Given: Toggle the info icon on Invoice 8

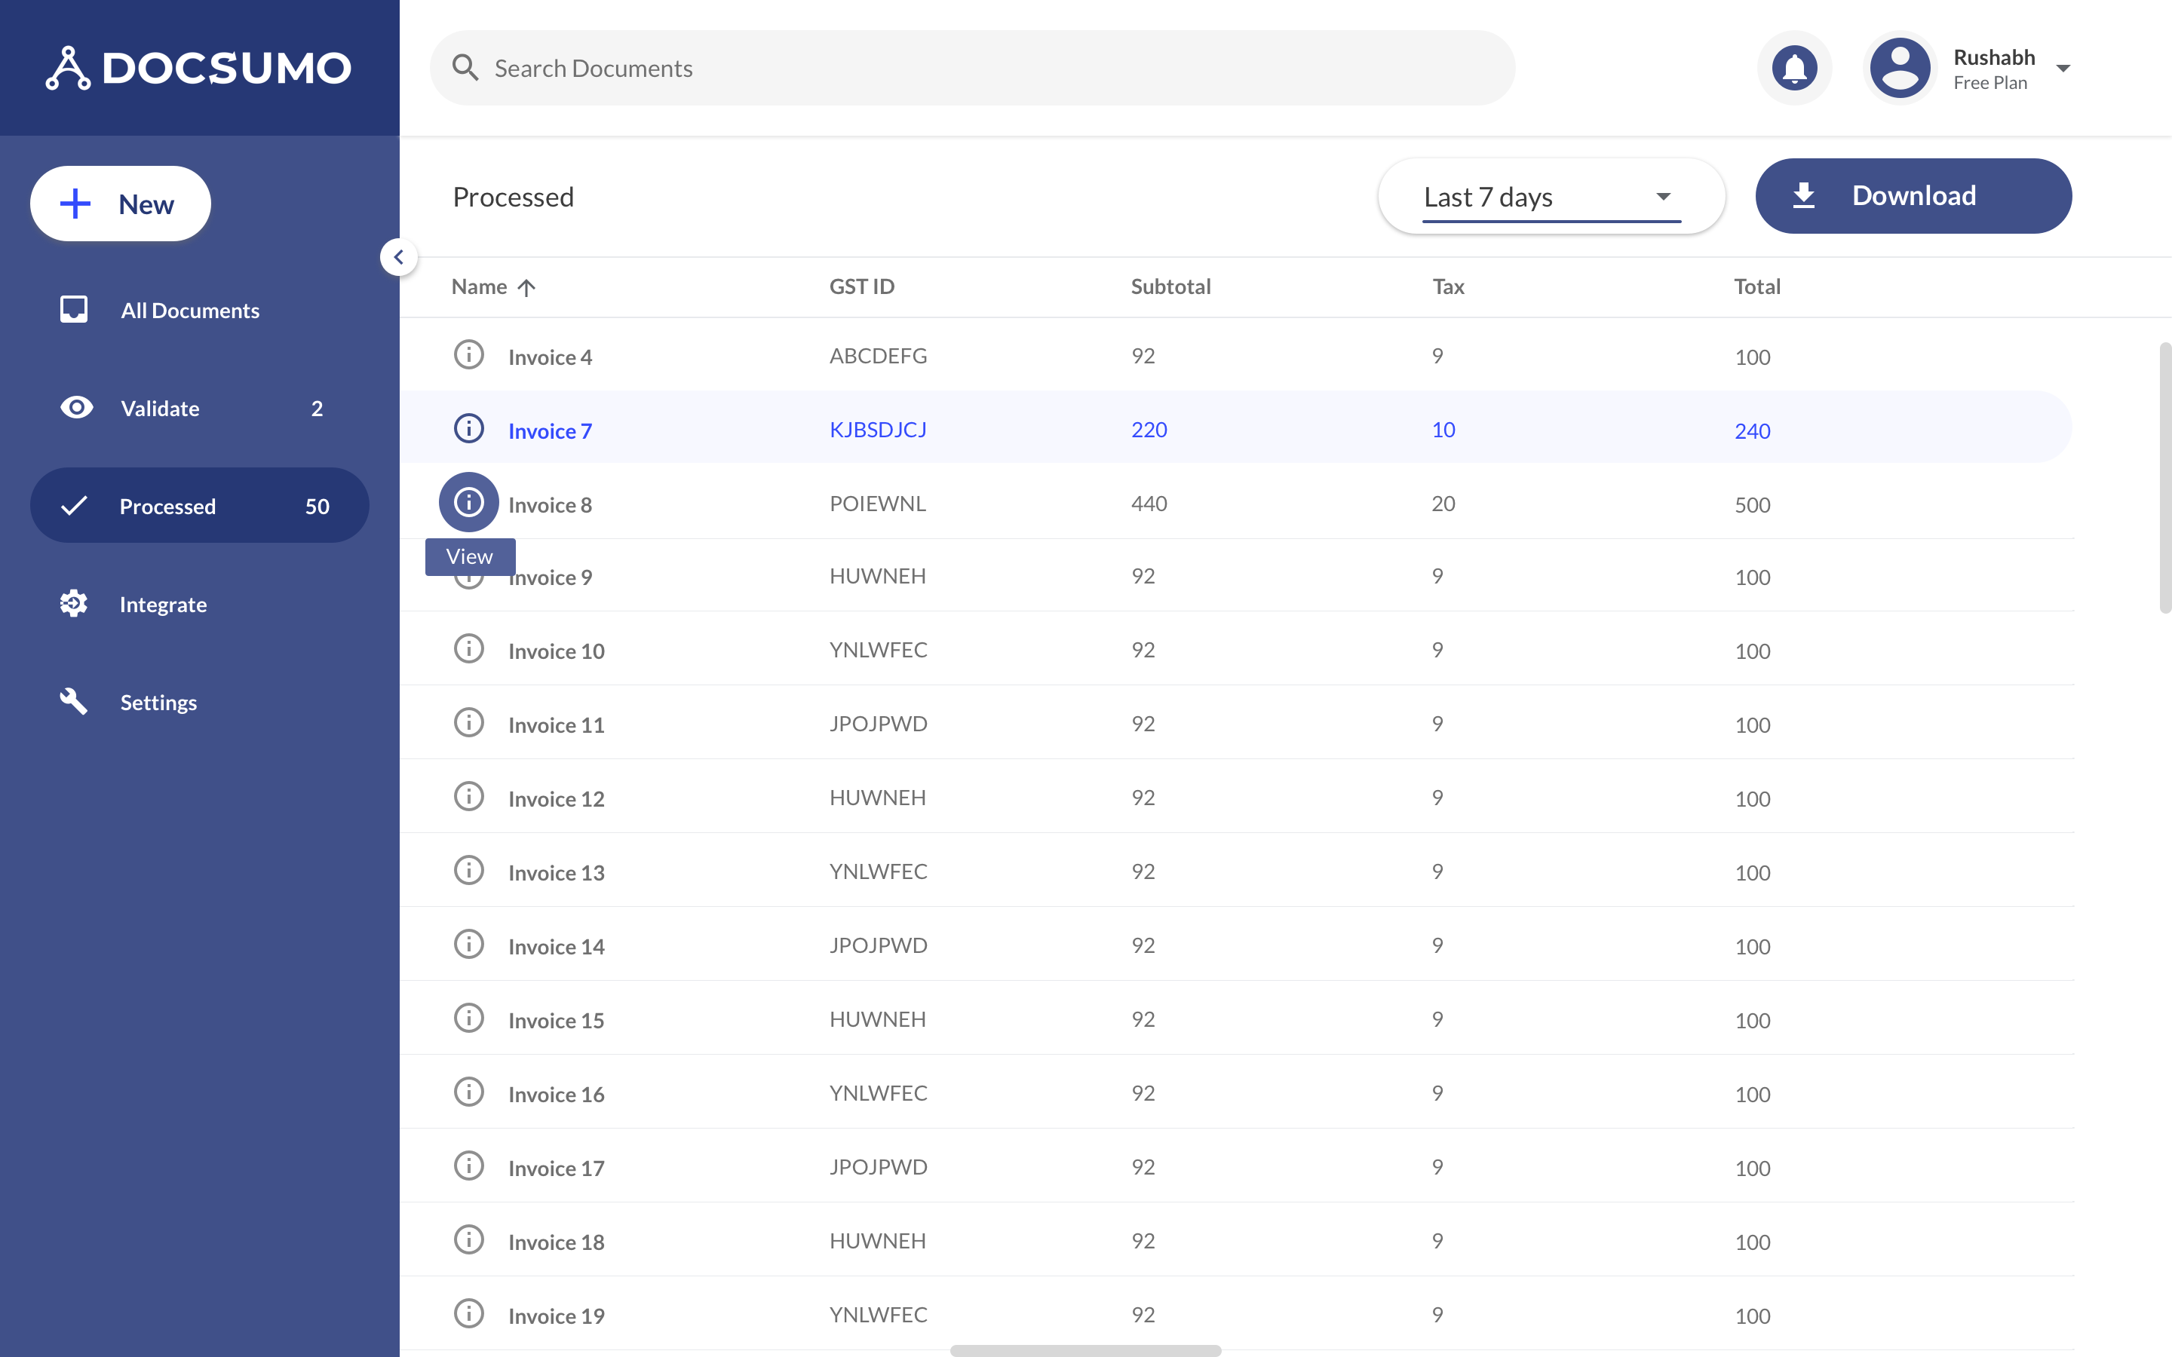Looking at the screenshot, I should point(468,502).
